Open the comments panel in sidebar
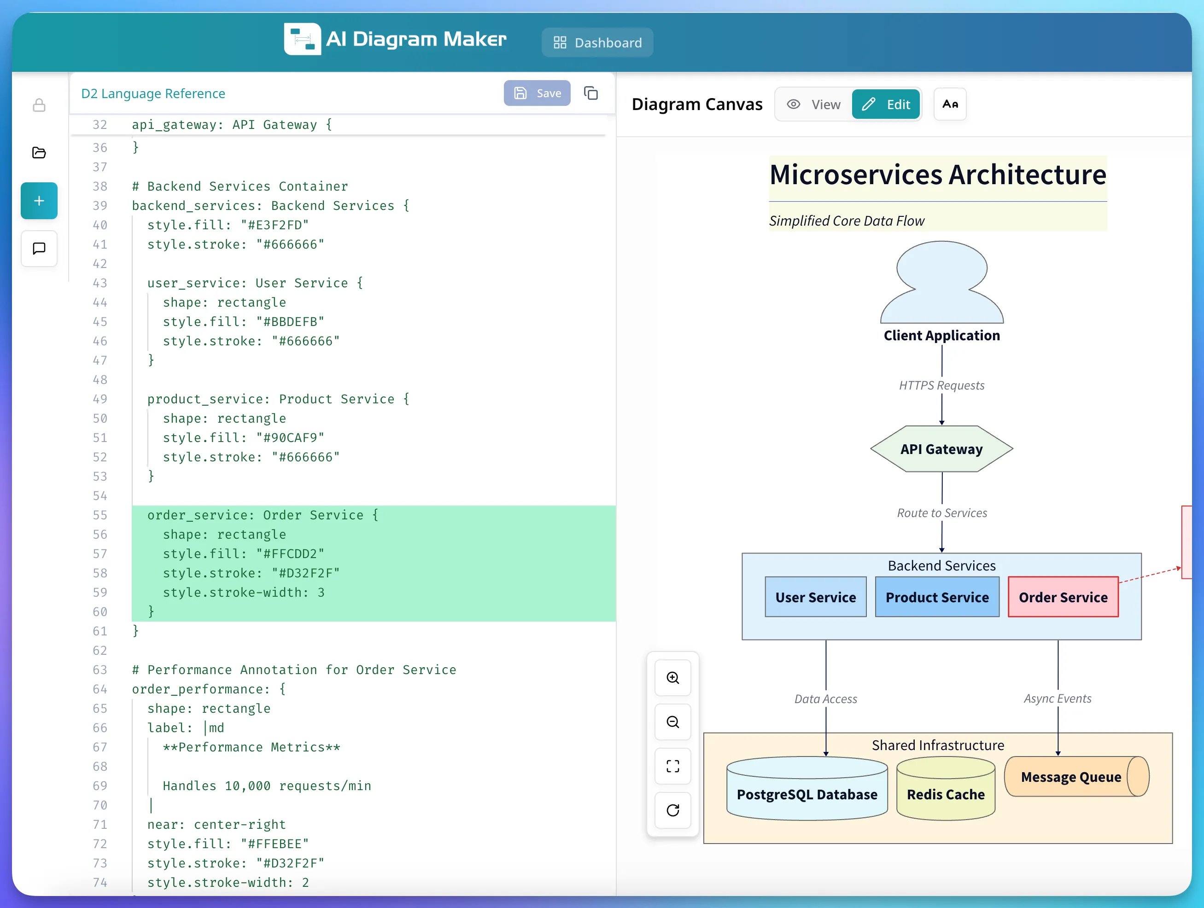 pyautogui.click(x=39, y=249)
